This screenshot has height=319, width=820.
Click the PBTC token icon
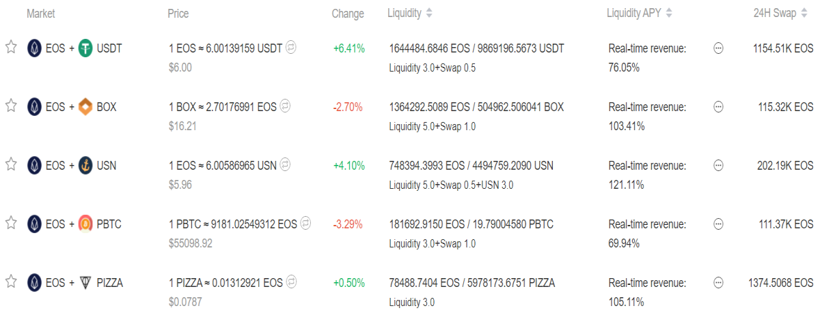(85, 224)
